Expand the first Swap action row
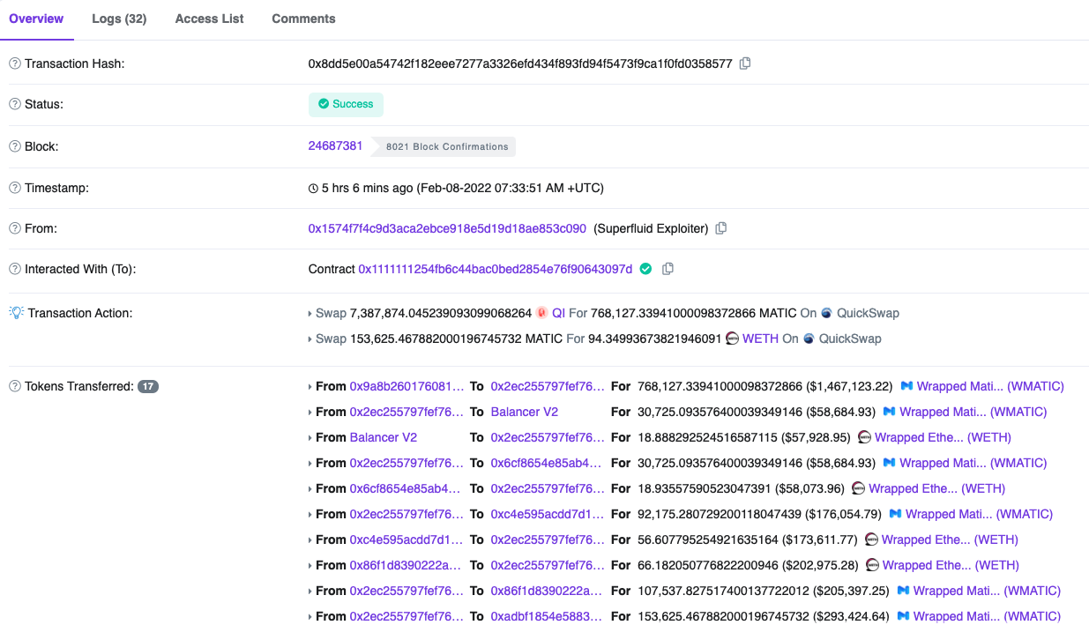This screenshot has height=625, width=1089. 310,313
